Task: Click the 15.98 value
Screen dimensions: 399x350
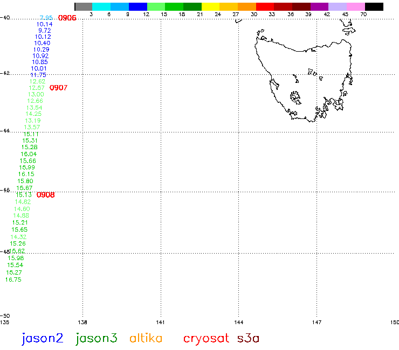Action: pyautogui.click(x=16, y=258)
